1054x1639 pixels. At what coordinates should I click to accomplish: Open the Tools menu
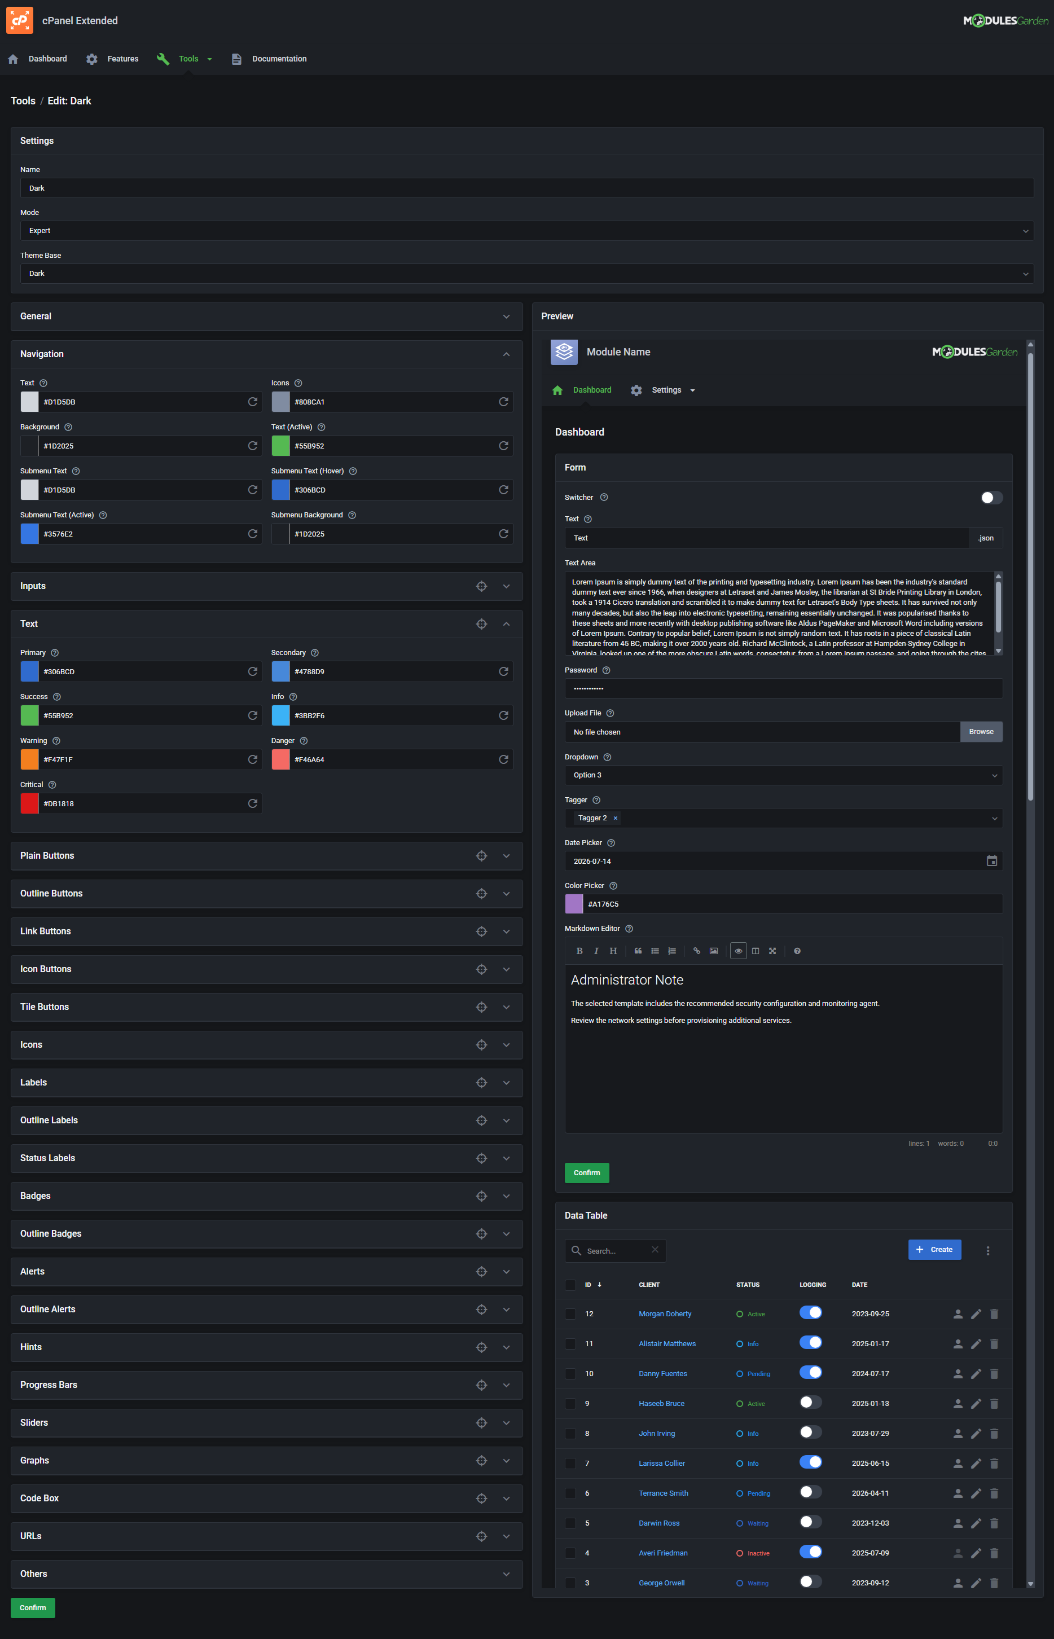point(185,59)
